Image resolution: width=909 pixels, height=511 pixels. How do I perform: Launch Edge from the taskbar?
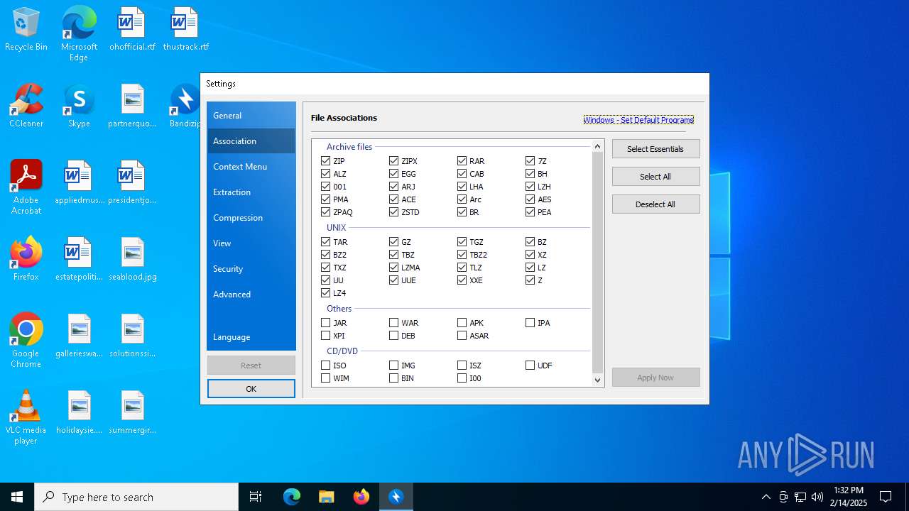[292, 497]
